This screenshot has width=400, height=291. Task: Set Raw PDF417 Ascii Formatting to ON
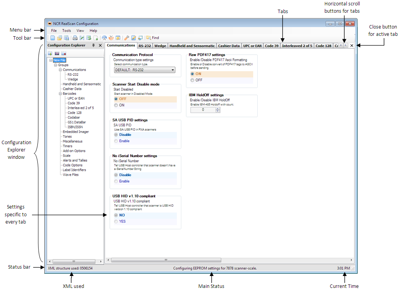point(192,74)
